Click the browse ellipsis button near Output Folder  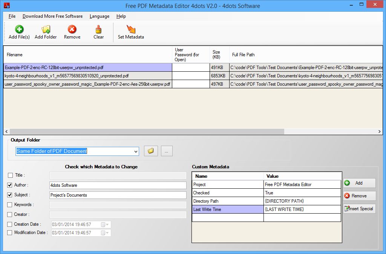coord(166,151)
